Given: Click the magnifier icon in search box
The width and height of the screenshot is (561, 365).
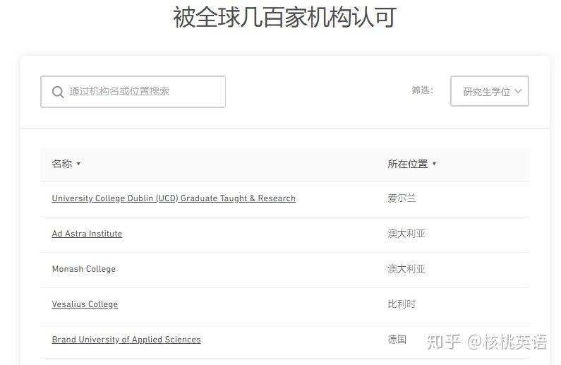Looking at the screenshot, I should [58, 92].
